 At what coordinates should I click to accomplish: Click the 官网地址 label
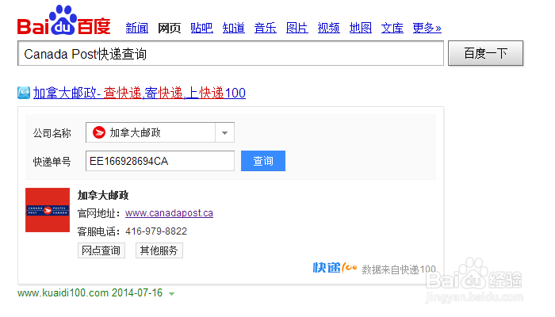pos(98,213)
